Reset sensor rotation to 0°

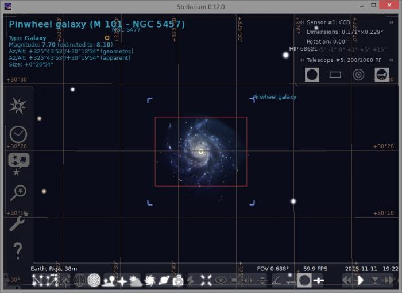click(x=341, y=49)
